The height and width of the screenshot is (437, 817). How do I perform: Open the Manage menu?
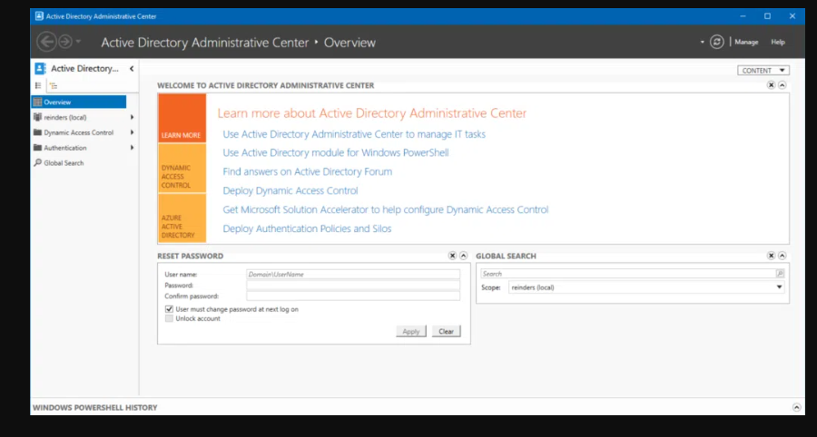coord(746,42)
